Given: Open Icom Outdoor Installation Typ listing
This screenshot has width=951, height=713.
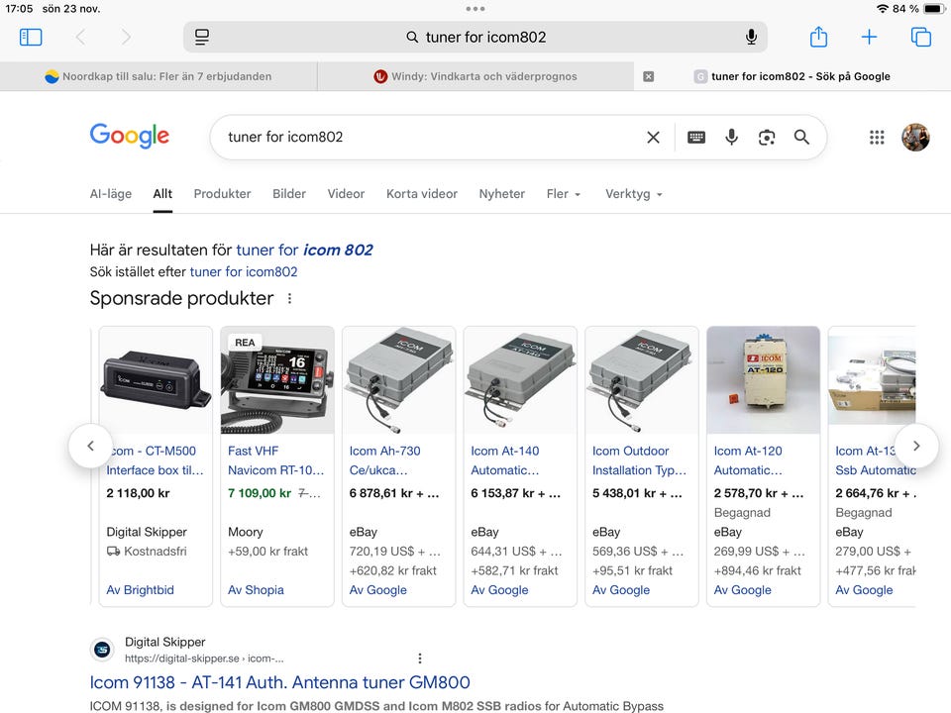Looking at the screenshot, I should (639, 460).
